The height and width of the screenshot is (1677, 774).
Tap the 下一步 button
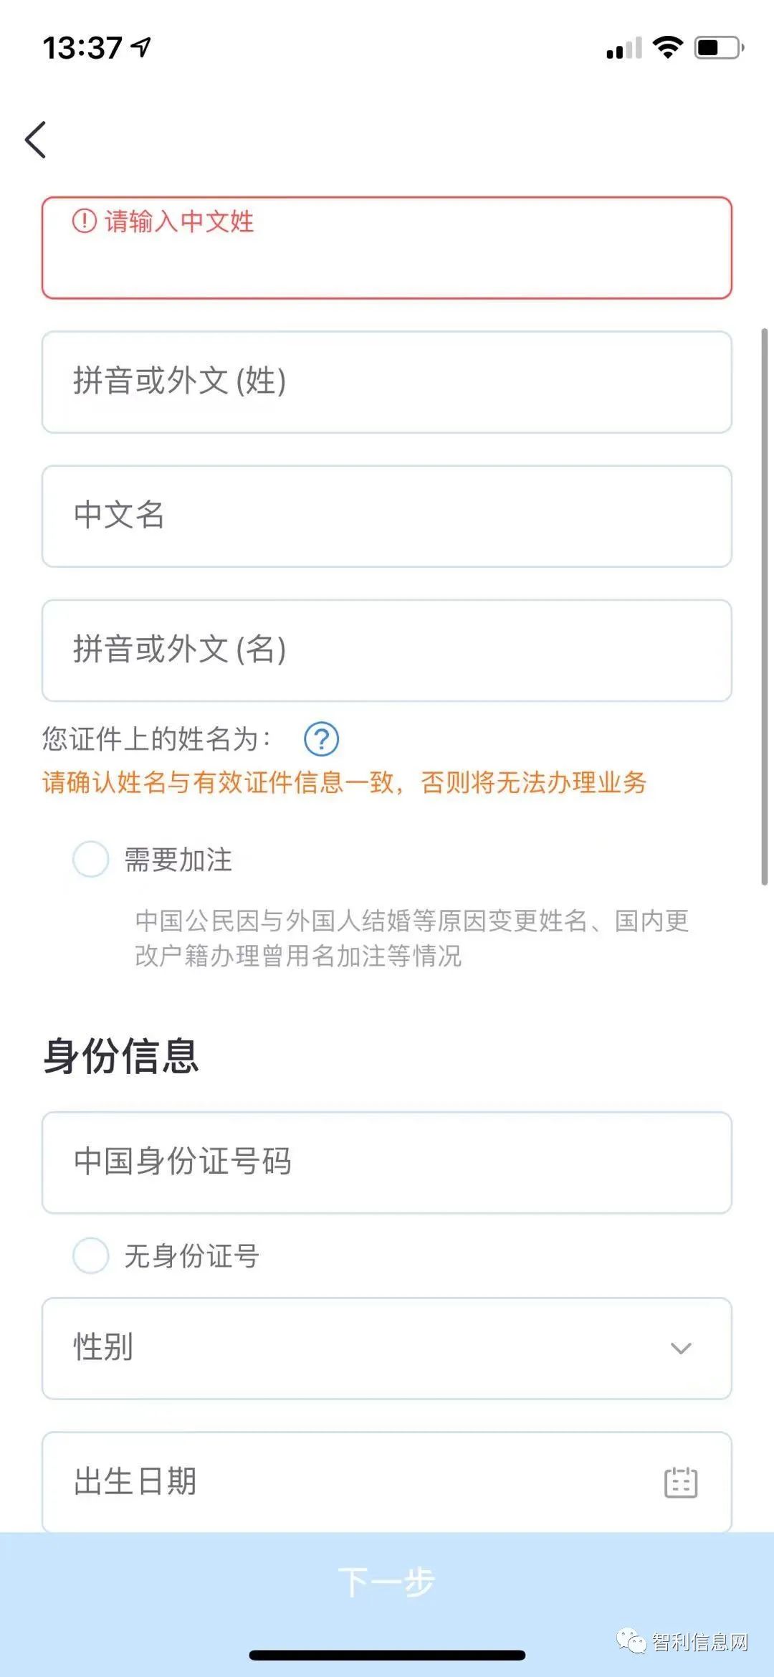pyautogui.click(x=387, y=1582)
